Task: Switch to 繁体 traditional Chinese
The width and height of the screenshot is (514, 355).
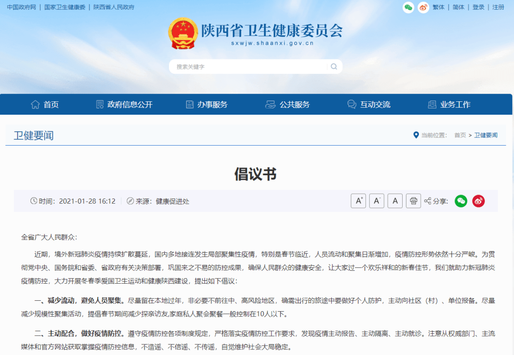Action: [438, 8]
